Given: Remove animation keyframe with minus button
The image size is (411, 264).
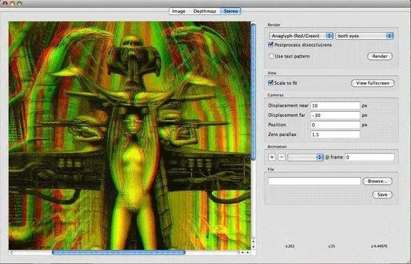Looking at the screenshot, I should (281, 157).
